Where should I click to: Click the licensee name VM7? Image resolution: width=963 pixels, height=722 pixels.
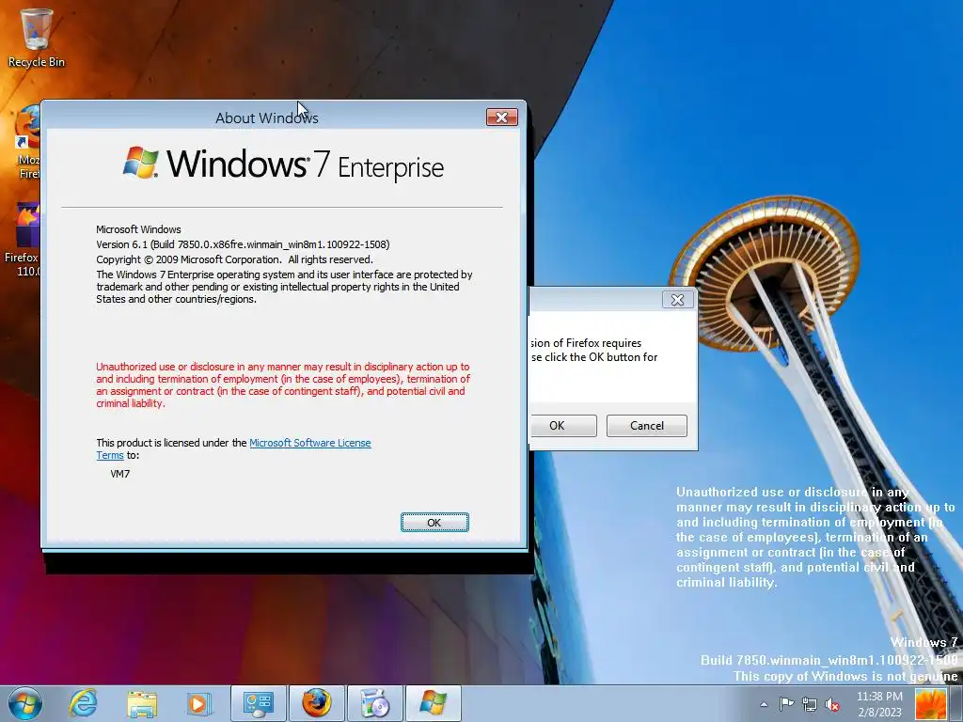click(119, 474)
